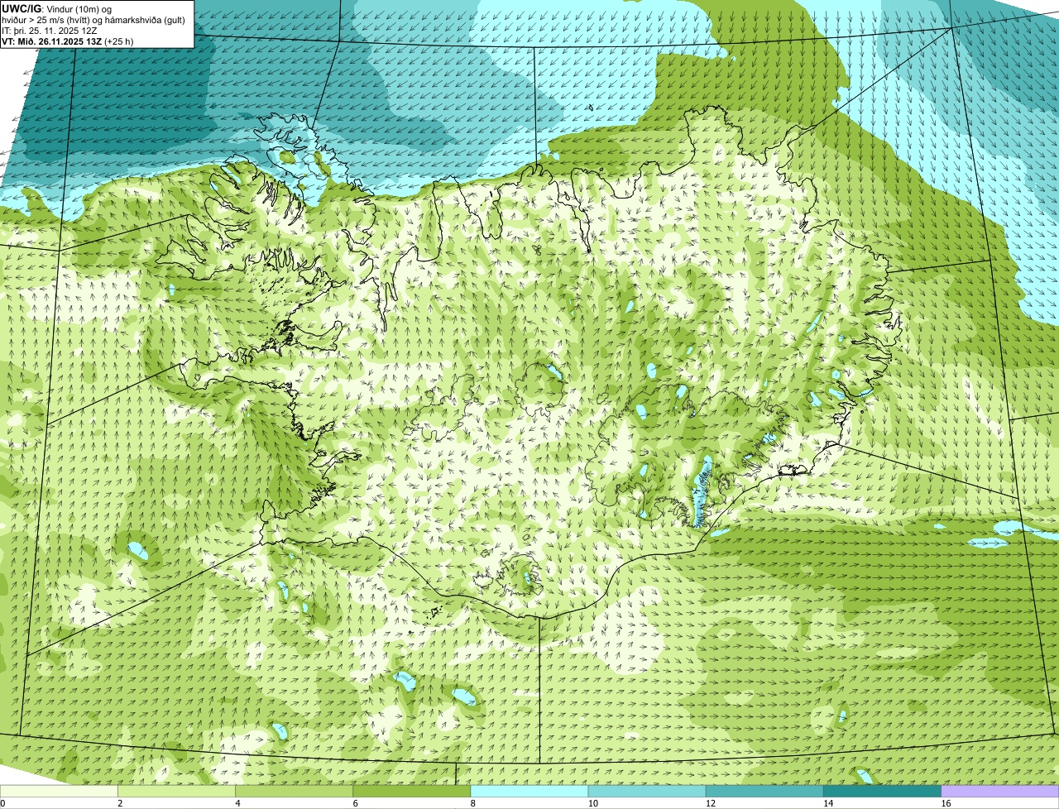Click the "2" tick label on the colorbar
This screenshot has height=809, width=1059.
pos(120,803)
